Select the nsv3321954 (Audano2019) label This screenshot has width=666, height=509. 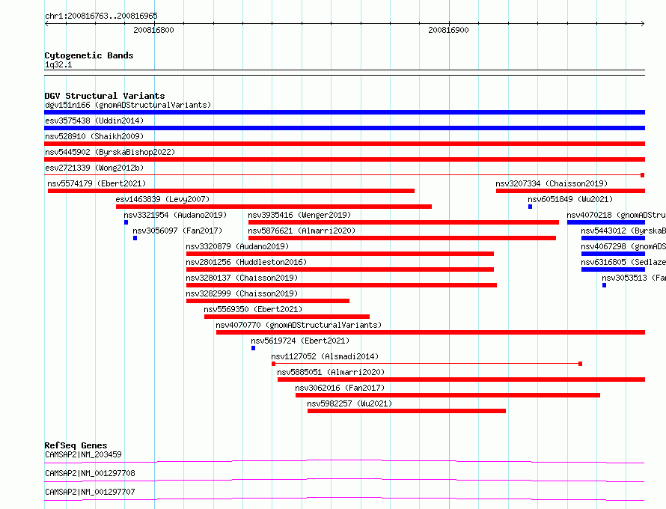(x=175, y=215)
